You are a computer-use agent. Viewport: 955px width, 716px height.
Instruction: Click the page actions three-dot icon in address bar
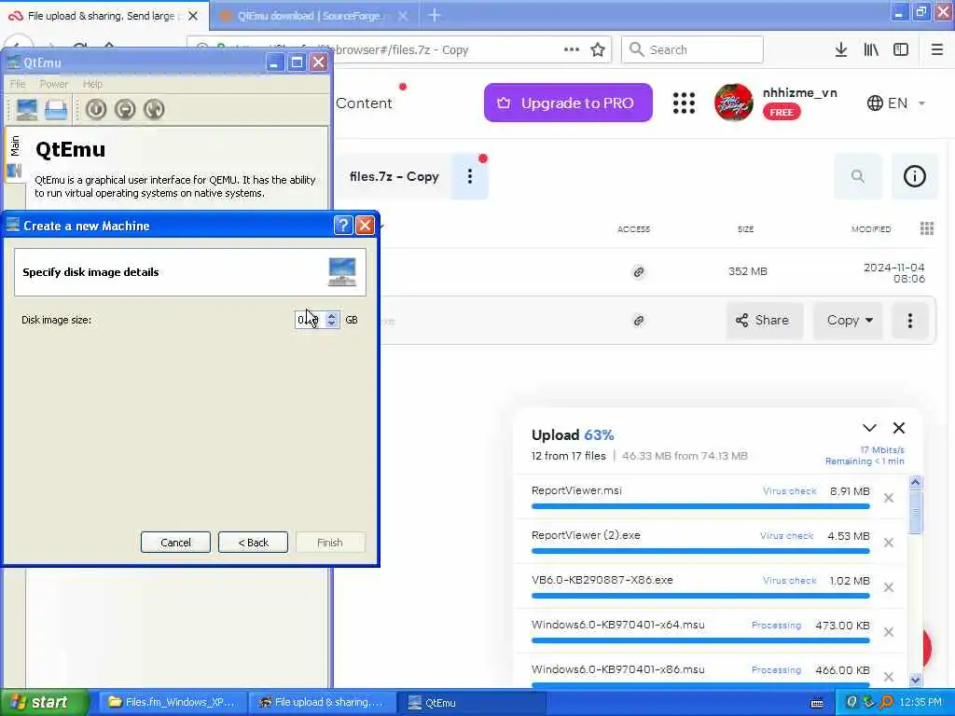572,49
